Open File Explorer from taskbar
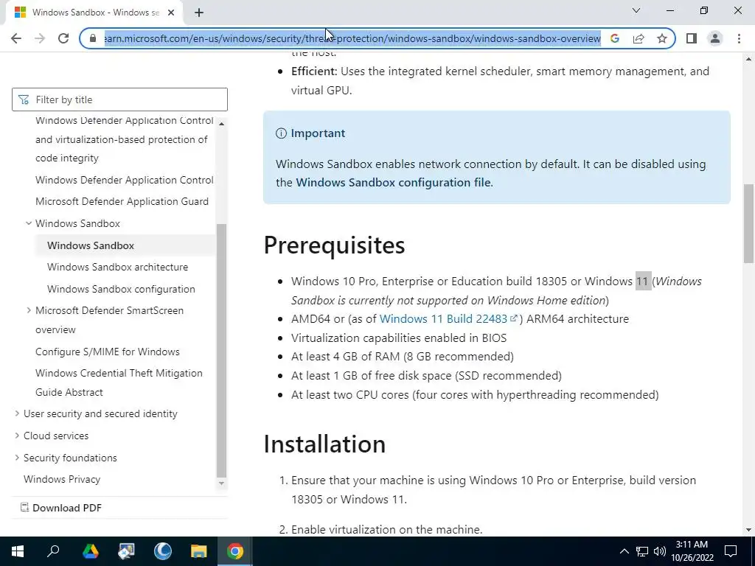755x566 pixels. pyautogui.click(x=198, y=551)
